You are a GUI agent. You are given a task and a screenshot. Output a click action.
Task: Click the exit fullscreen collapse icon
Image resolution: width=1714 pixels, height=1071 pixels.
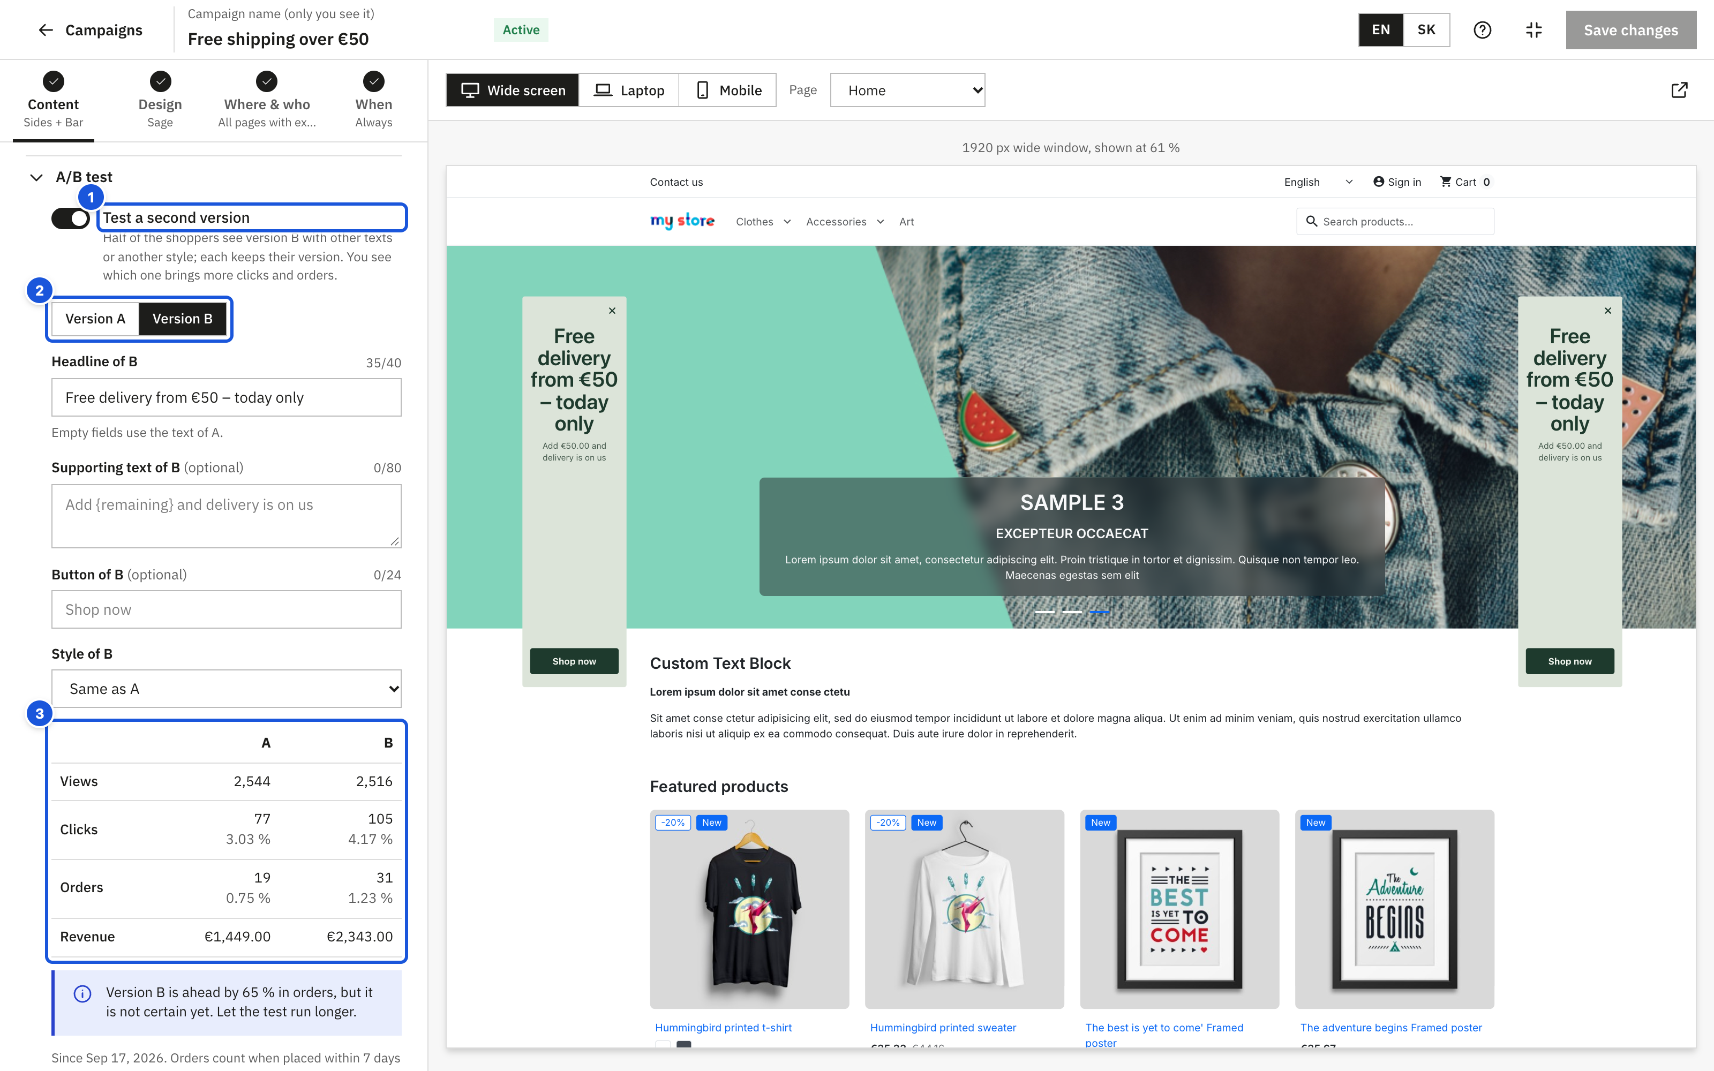click(1533, 30)
